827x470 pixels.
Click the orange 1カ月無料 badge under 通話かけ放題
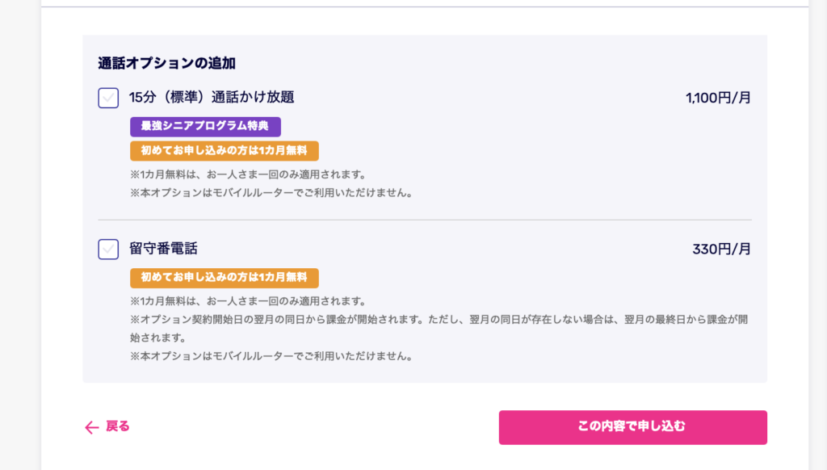click(x=224, y=151)
